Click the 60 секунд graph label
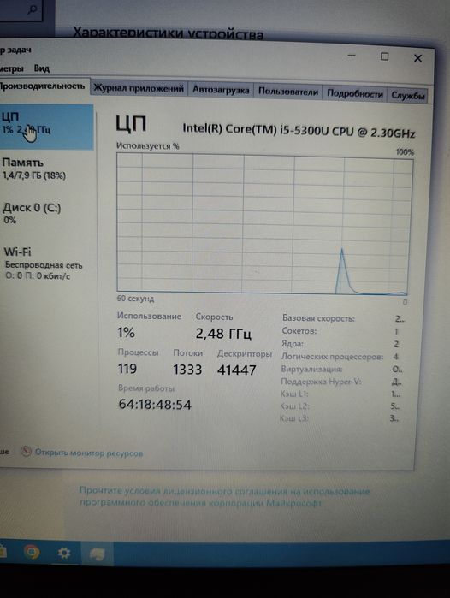450x598 pixels. [135, 299]
